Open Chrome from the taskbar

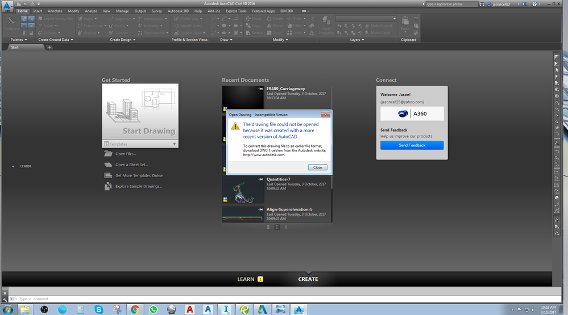(135, 309)
